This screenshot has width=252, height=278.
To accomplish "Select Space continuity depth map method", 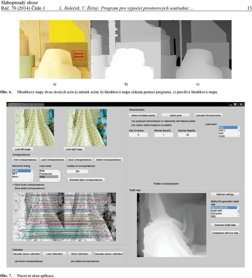I will point(224,208).
